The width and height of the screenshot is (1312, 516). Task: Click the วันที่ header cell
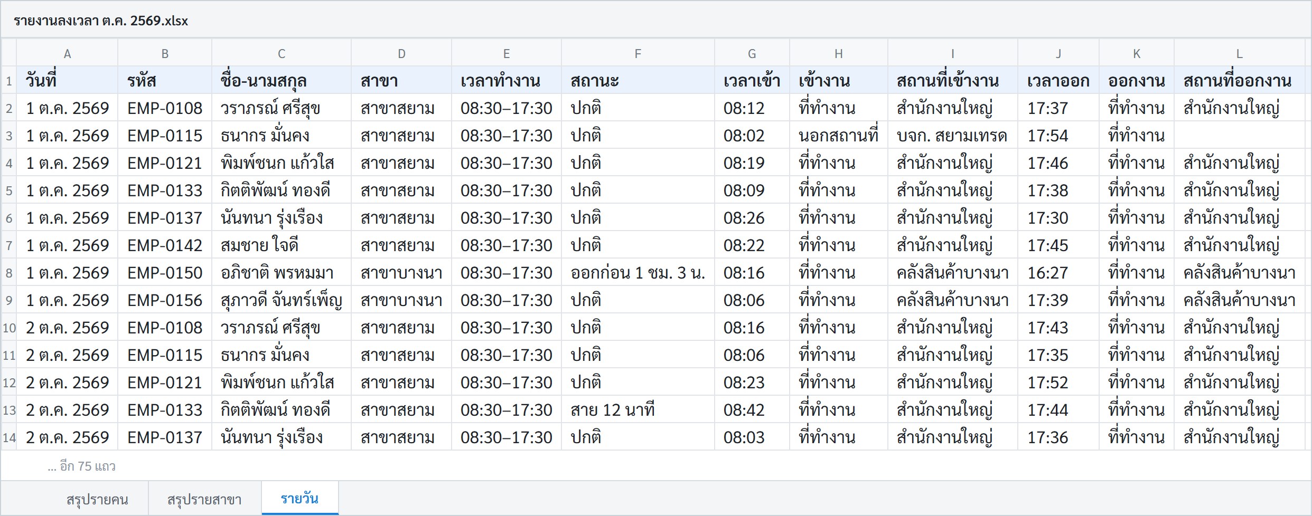tap(67, 81)
